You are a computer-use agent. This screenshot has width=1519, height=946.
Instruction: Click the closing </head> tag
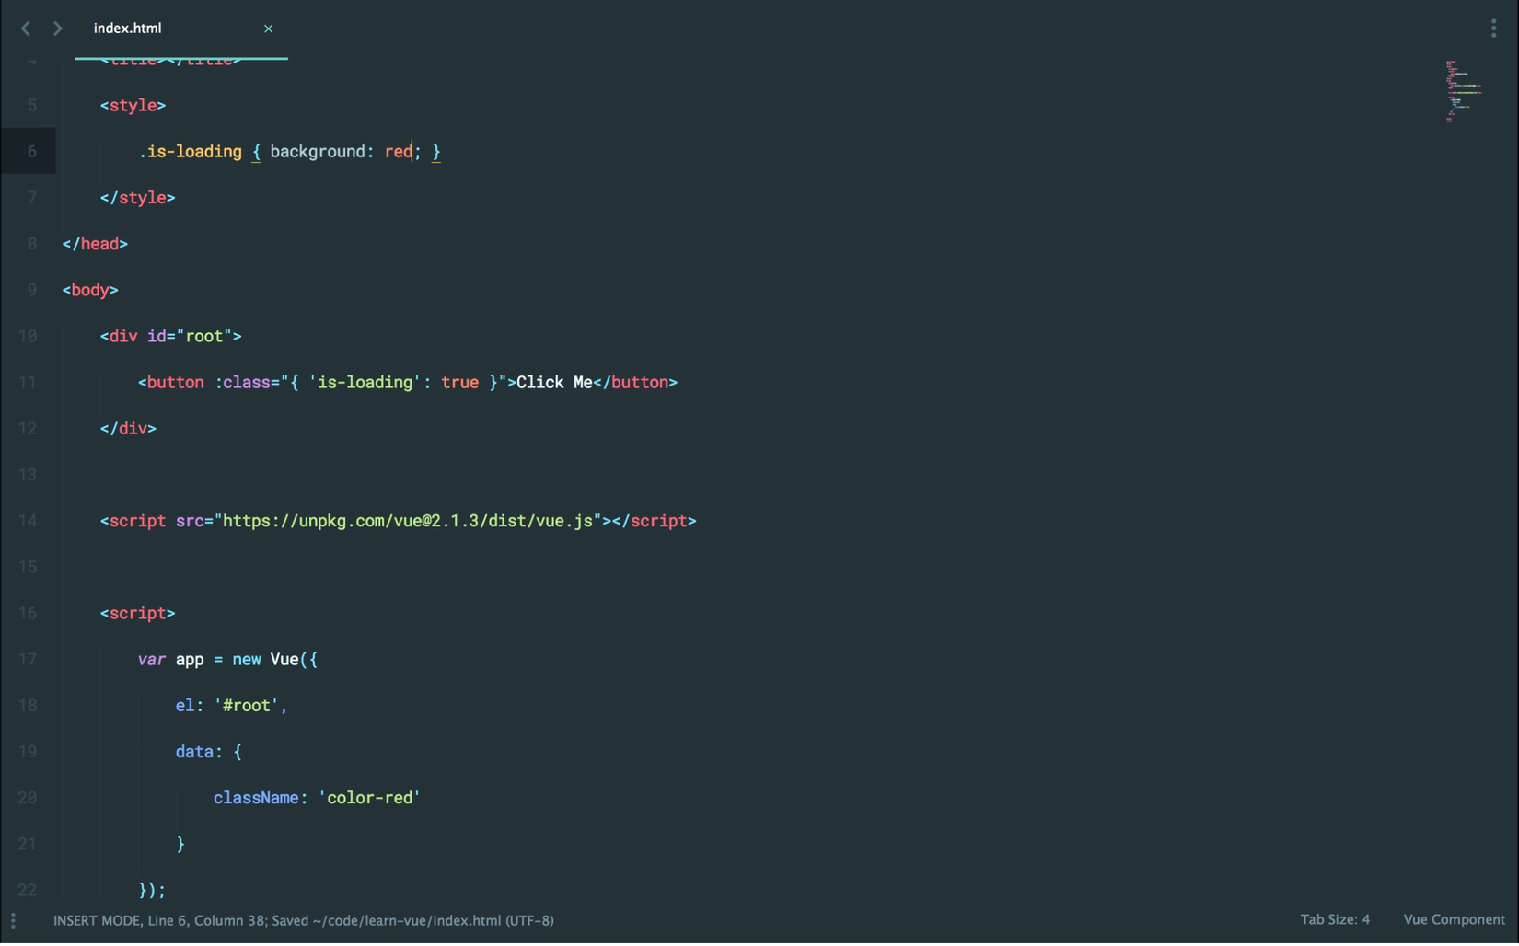click(x=95, y=244)
